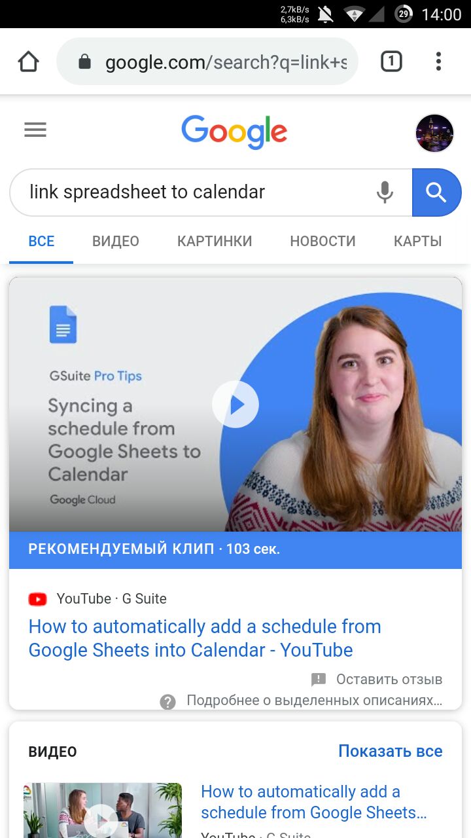Viewport: 471px width, 838px height.
Task: Tap the blue magnifier search button
Action: (x=436, y=192)
